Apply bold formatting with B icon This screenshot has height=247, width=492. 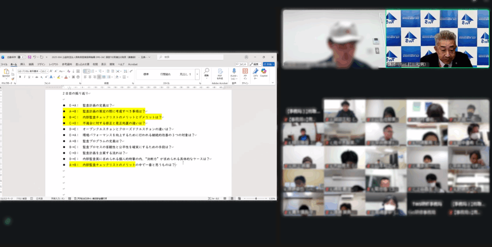pos(20,77)
